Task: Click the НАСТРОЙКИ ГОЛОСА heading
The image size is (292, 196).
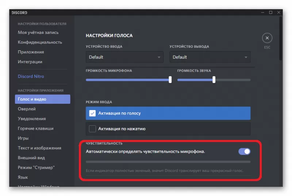Action: coord(109,35)
